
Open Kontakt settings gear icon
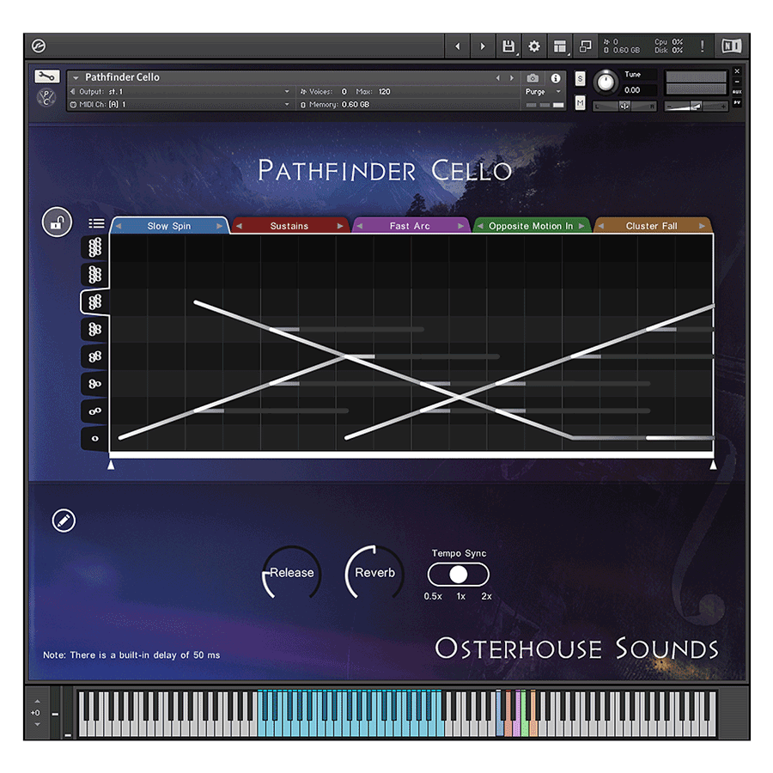pos(534,46)
